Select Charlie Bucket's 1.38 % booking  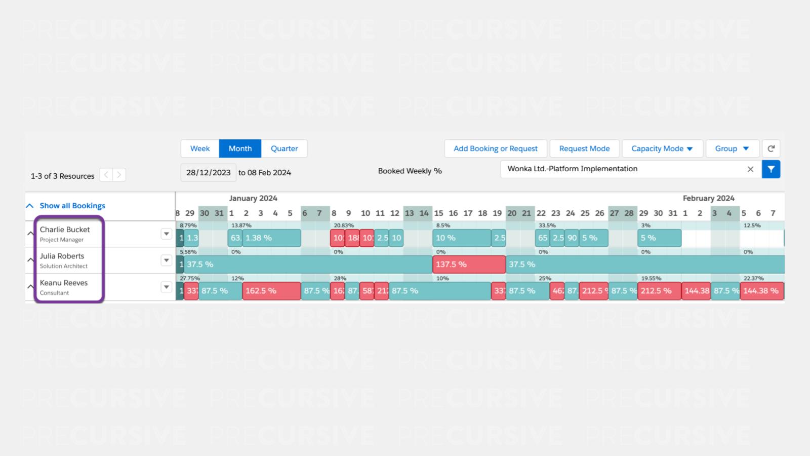[x=271, y=238]
